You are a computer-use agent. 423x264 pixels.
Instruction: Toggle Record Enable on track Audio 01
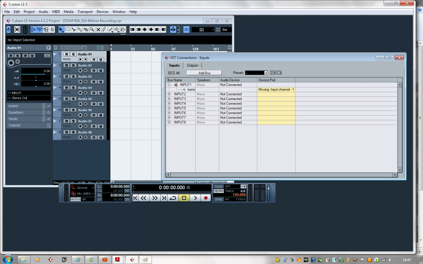point(80,59)
